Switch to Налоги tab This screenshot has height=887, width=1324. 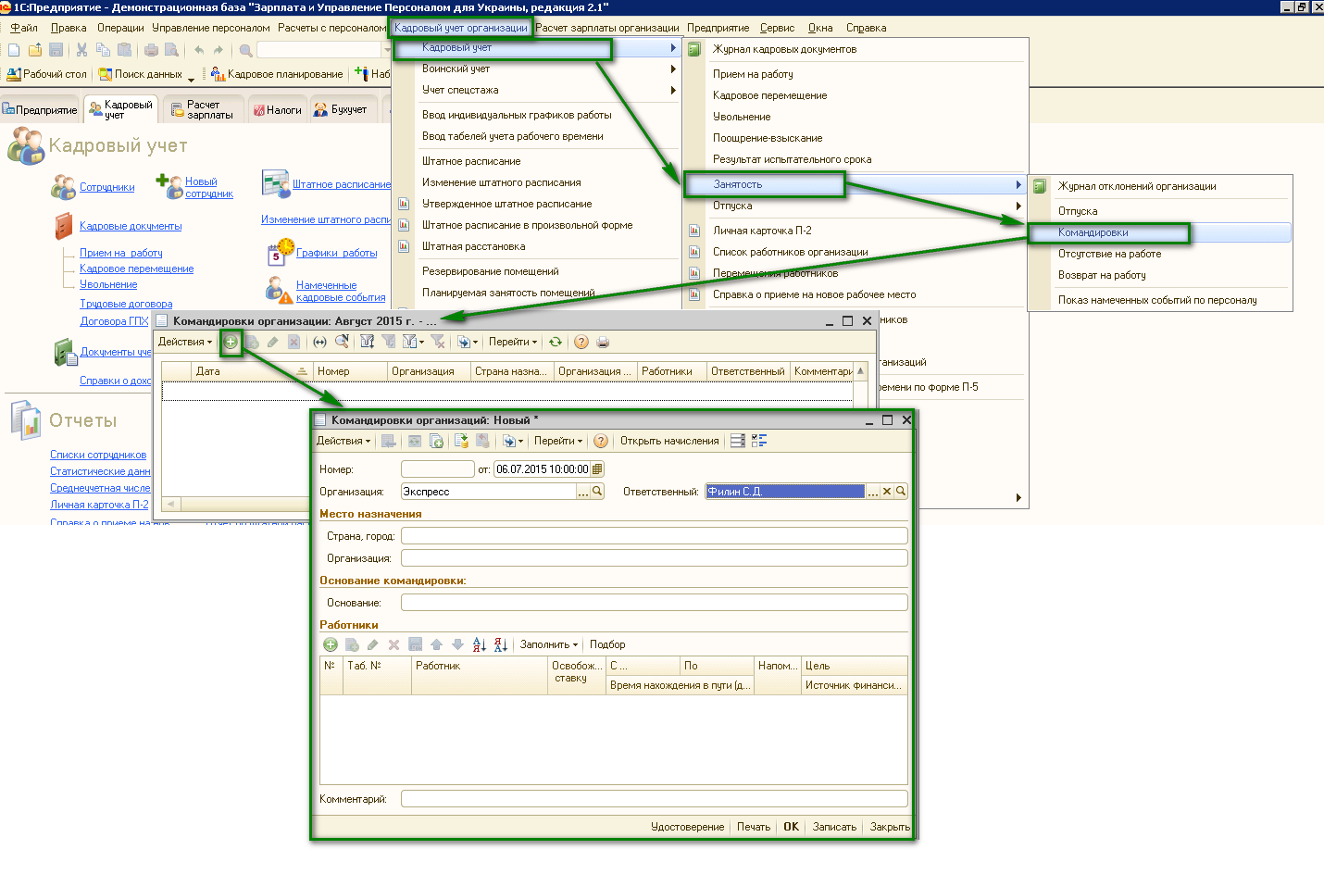point(278,109)
